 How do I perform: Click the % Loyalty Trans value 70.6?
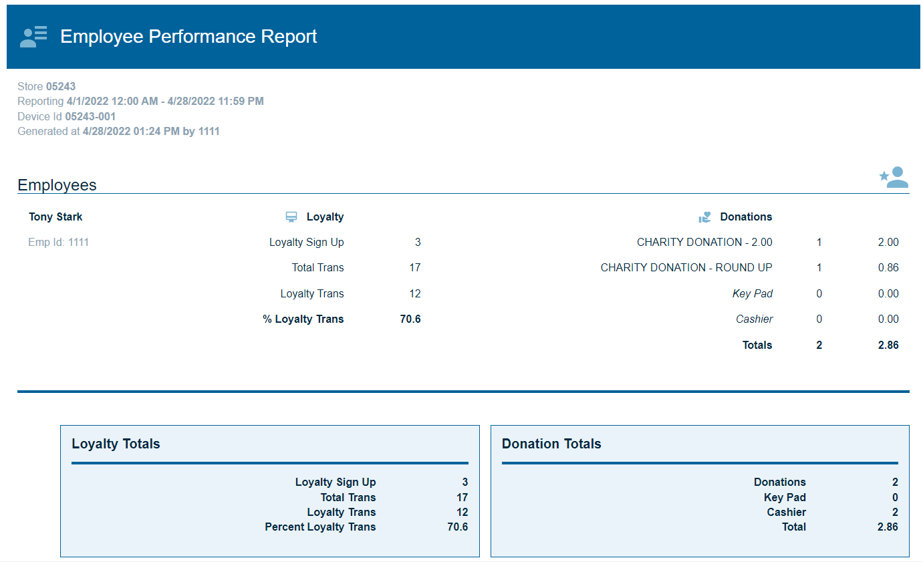coord(410,319)
